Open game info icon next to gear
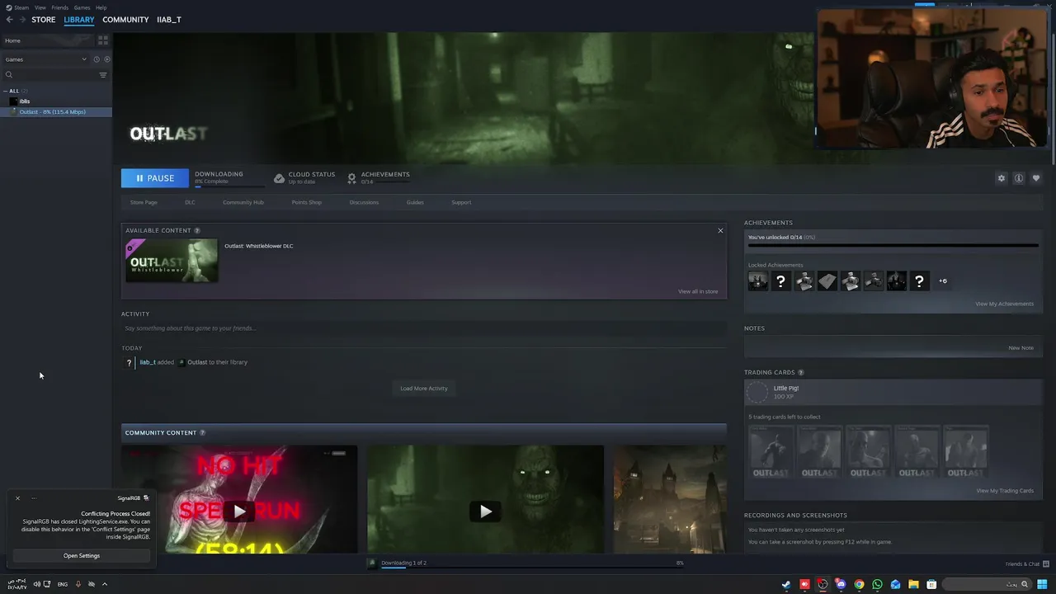This screenshot has height=594, width=1056. point(1019,178)
